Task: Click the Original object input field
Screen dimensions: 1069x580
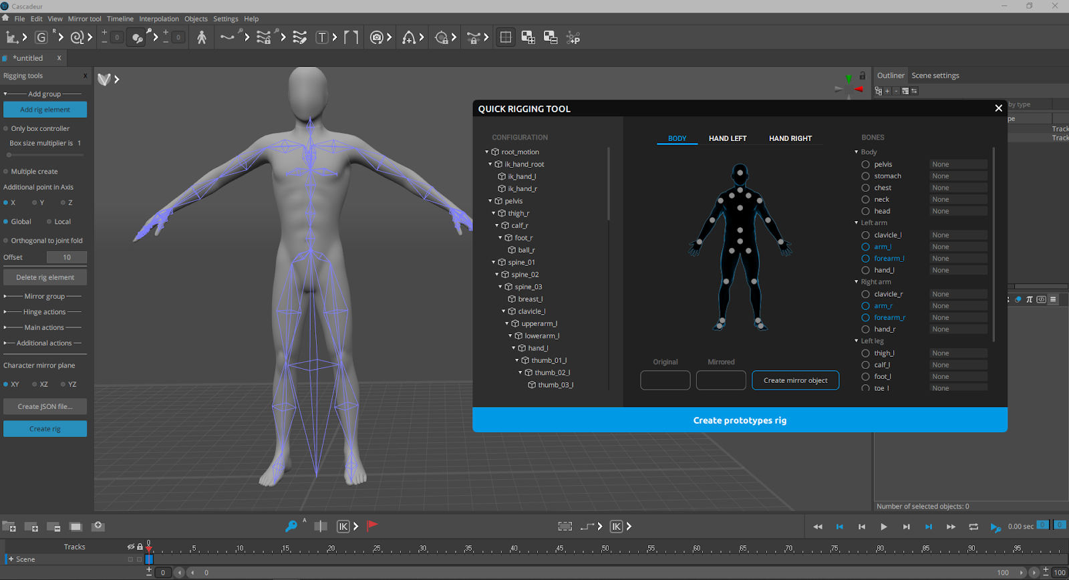Action: click(x=665, y=380)
